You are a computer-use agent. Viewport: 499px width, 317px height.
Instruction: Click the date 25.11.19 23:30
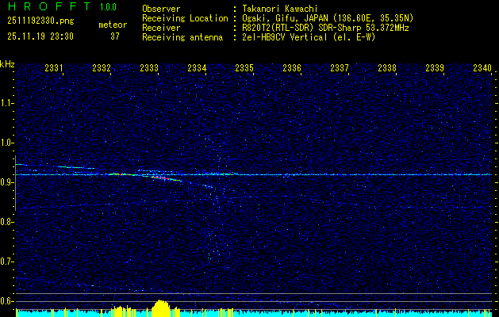pyautogui.click(x=40, y=36)
